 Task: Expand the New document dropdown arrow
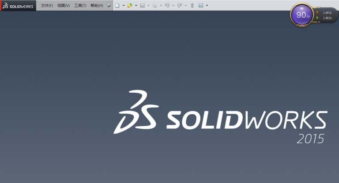point(124,6)
